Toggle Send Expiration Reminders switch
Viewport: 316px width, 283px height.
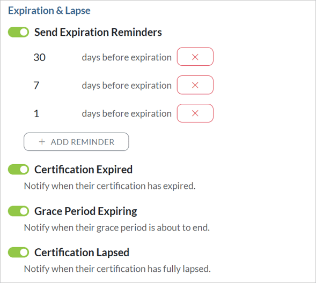click(18, 32)
